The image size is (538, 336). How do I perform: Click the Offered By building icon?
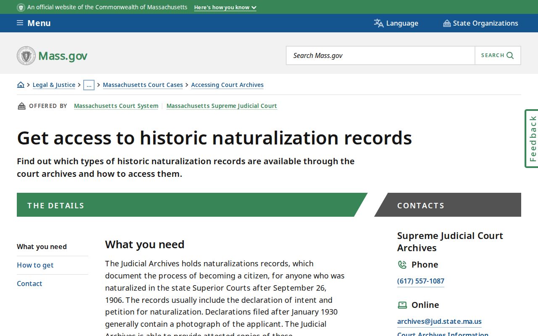tap(21, 106)
